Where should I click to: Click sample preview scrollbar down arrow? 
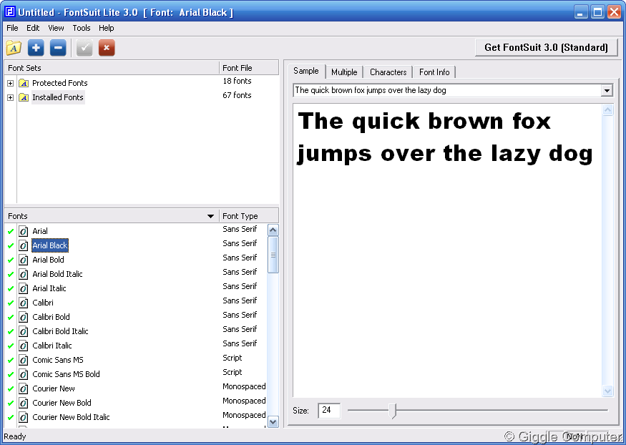tap(607, 391)
